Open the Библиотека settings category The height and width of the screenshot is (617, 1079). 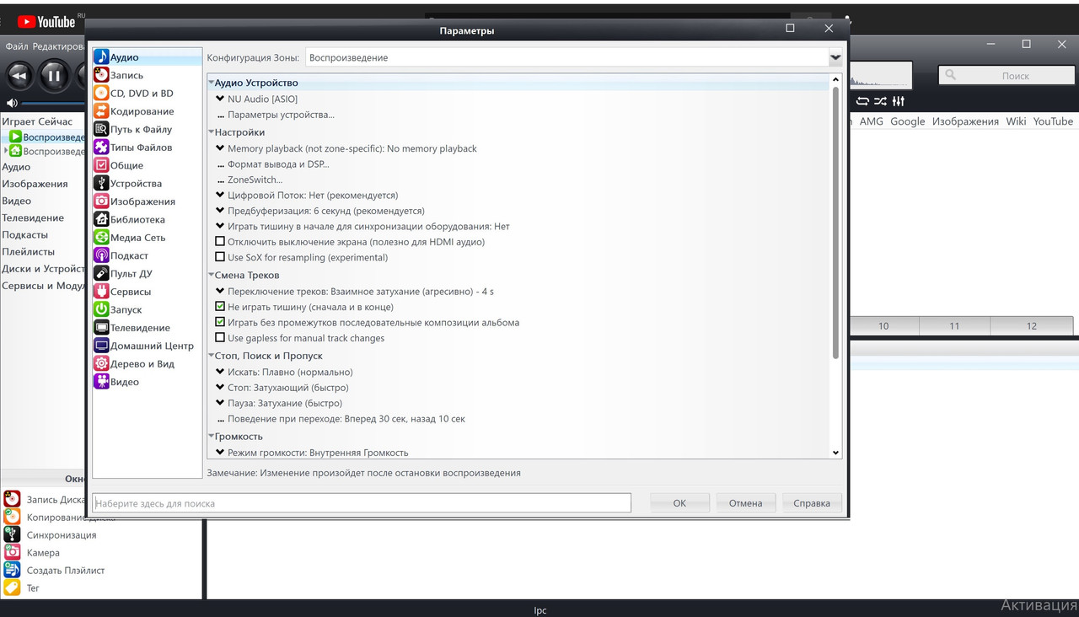(x=137, y=219)
